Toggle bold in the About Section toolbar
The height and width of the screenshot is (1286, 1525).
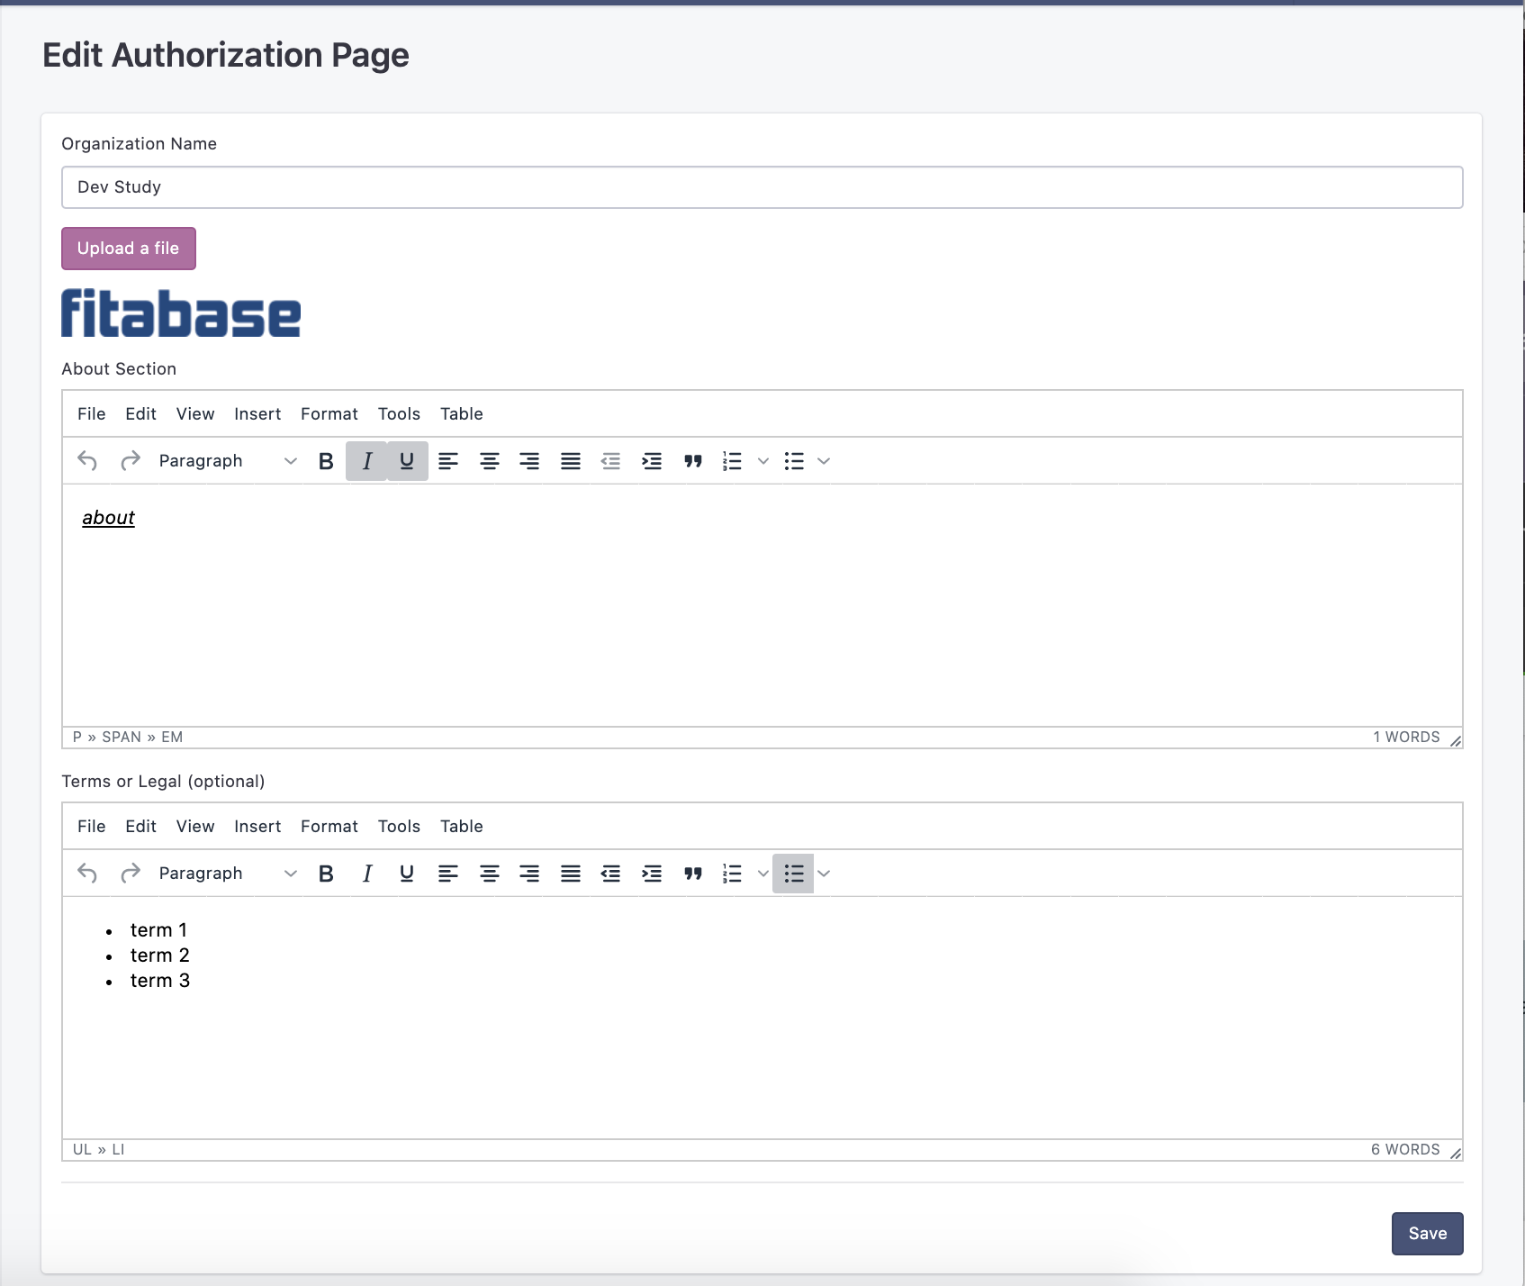326,461
